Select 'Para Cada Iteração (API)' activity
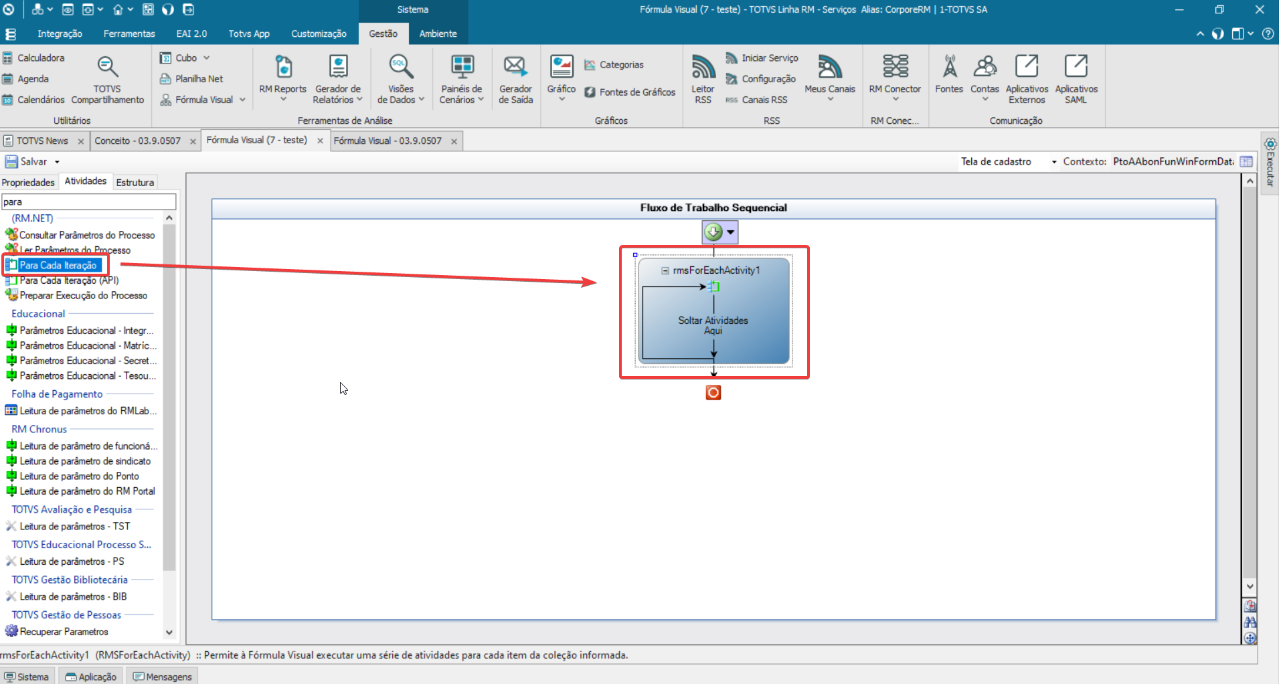The width and height of the screenshot is (1279, 684). tap(69, 280)
